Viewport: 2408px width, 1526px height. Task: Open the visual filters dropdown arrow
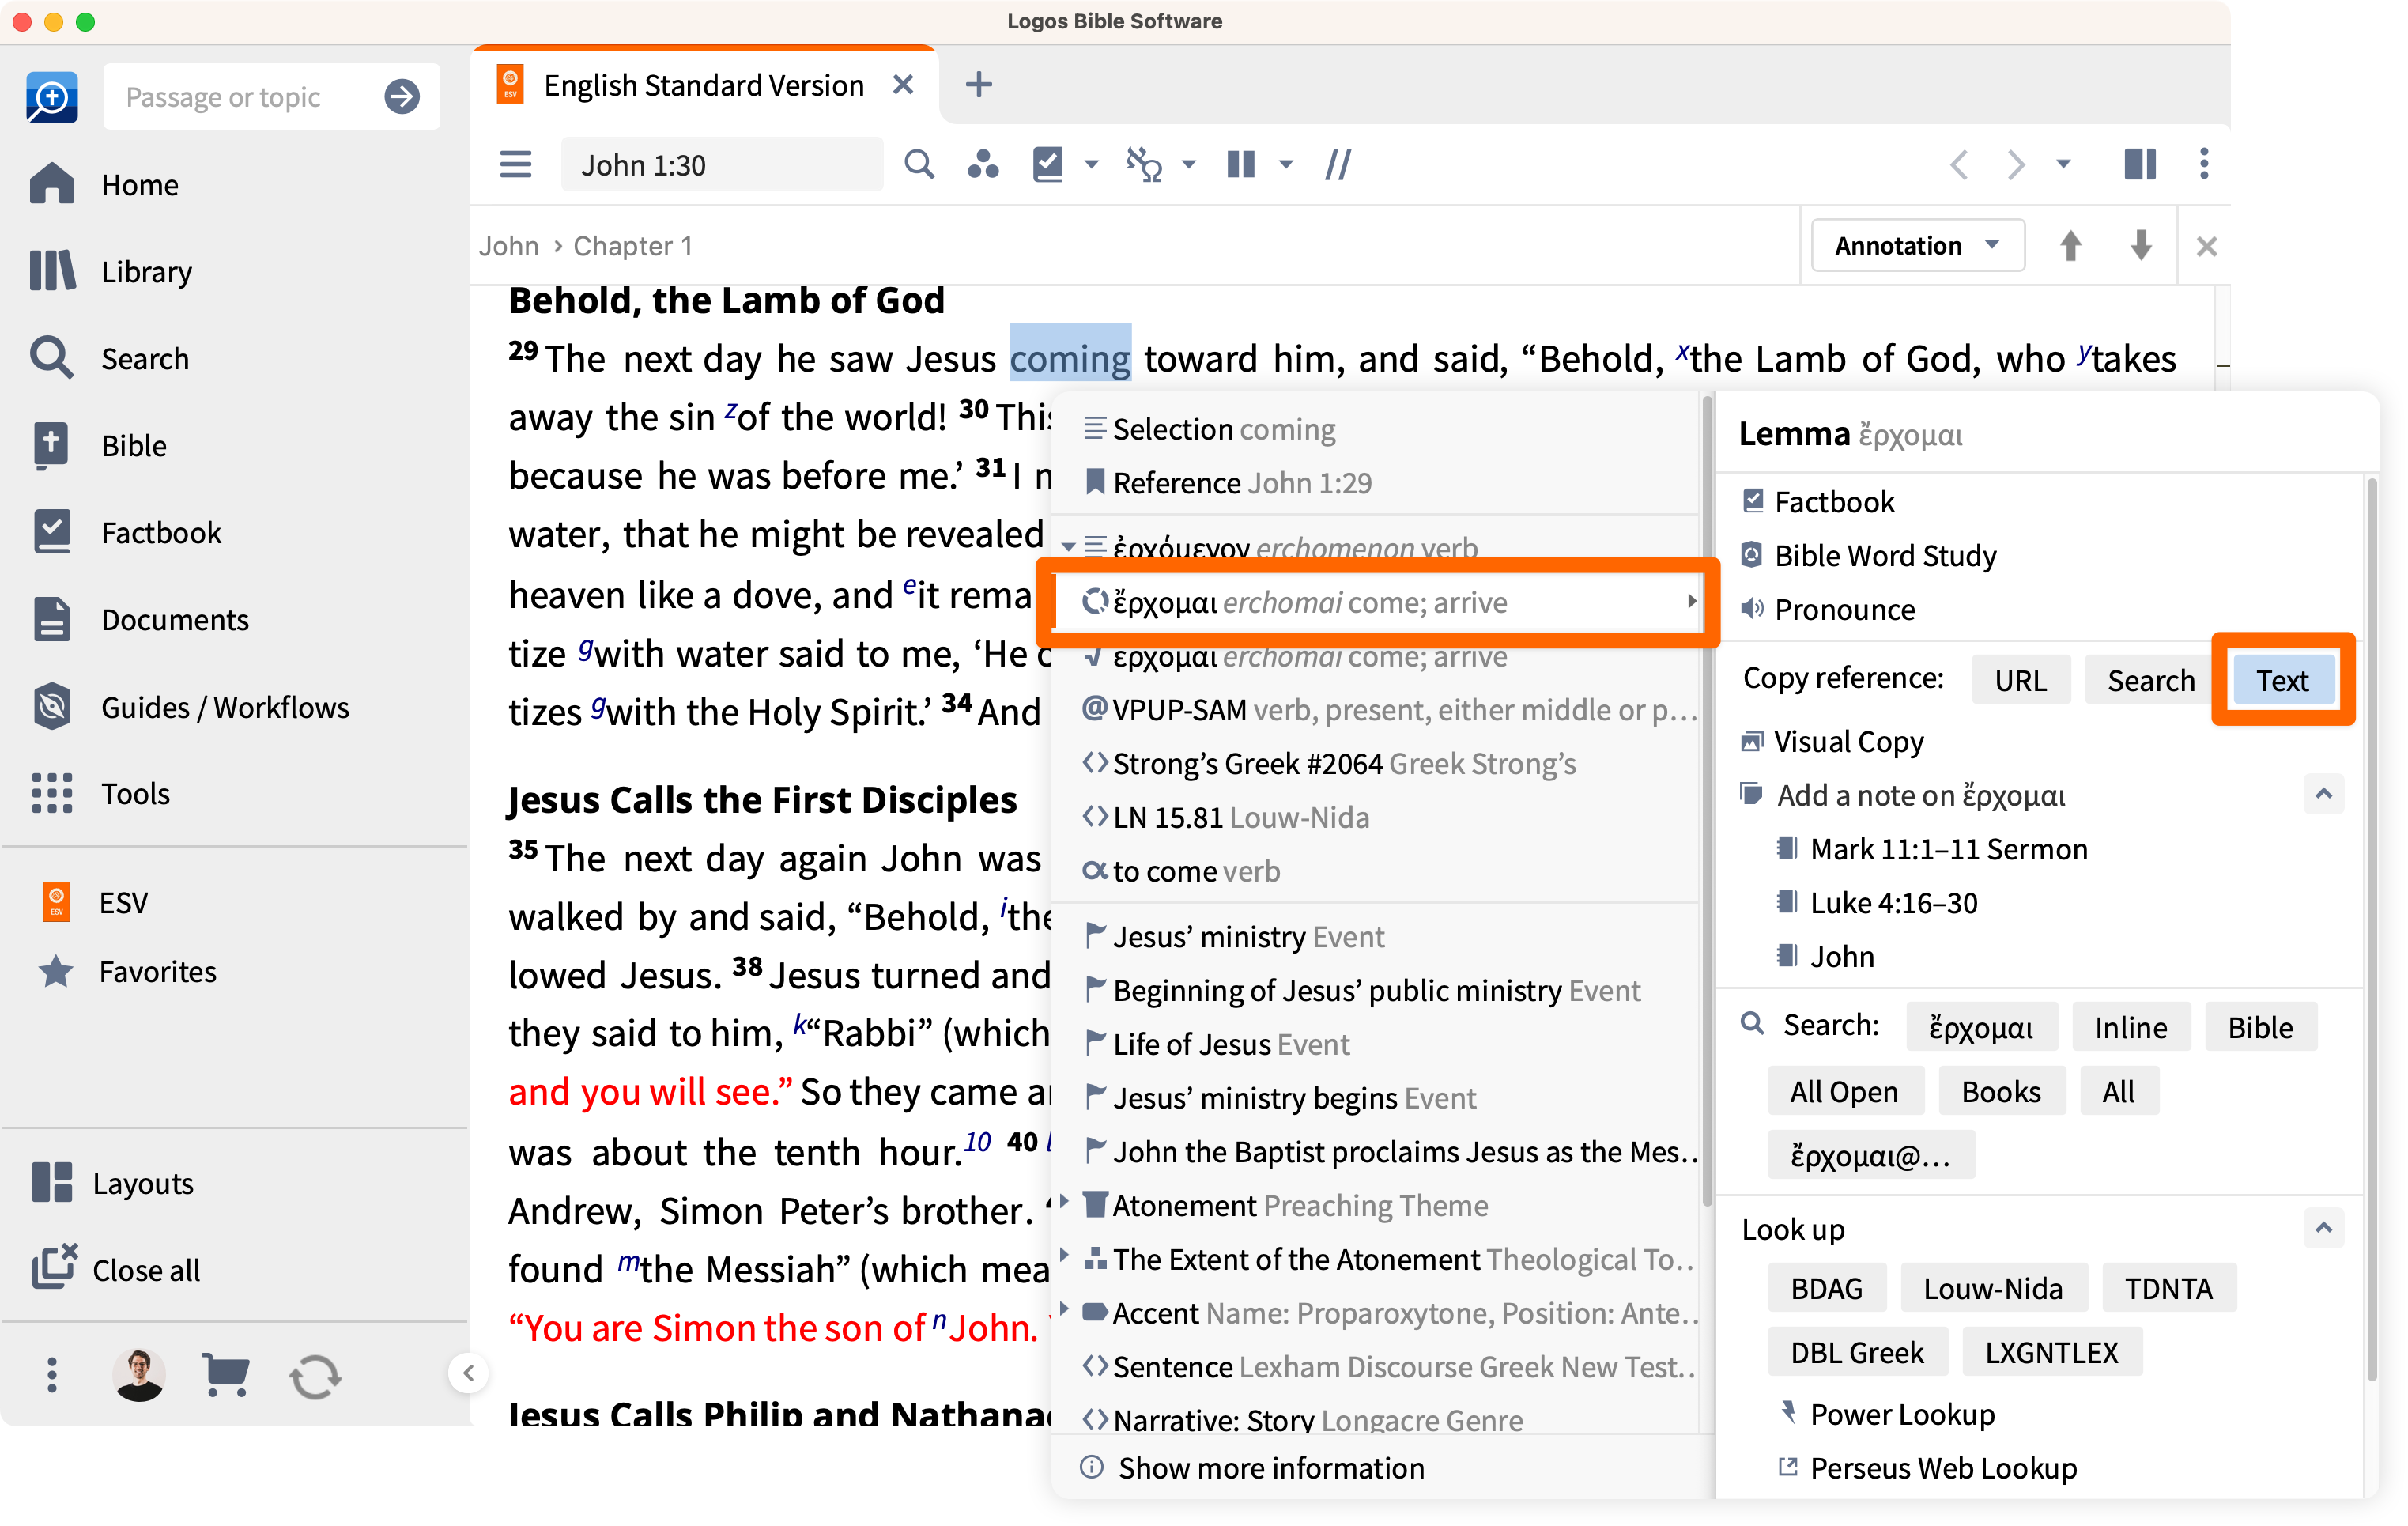[1092, 164]
